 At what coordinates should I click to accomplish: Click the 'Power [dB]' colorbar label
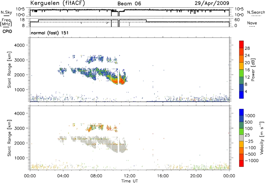click(x=253, y=70)
